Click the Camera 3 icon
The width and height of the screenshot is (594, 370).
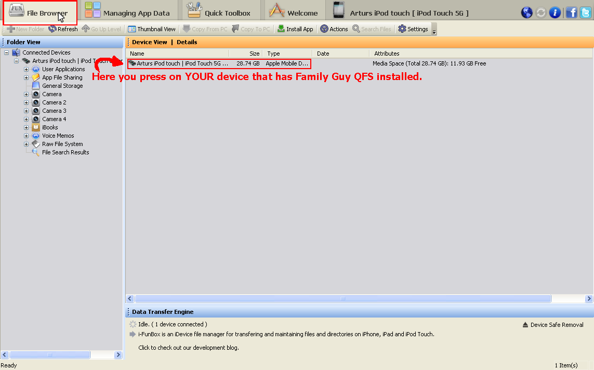(36, 111)
